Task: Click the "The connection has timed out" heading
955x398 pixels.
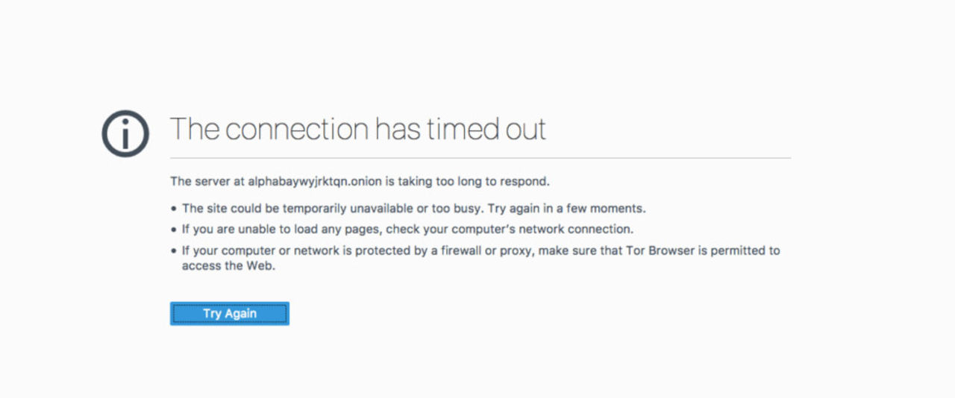Action: (x=358, y=129)
